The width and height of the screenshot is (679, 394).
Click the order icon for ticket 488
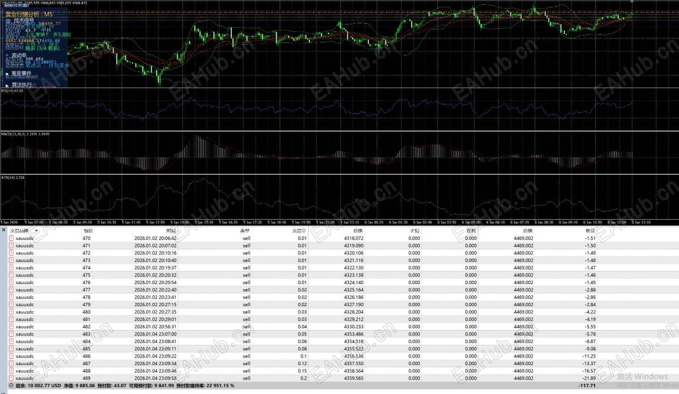pyautogui.click(x=11, y=371)
